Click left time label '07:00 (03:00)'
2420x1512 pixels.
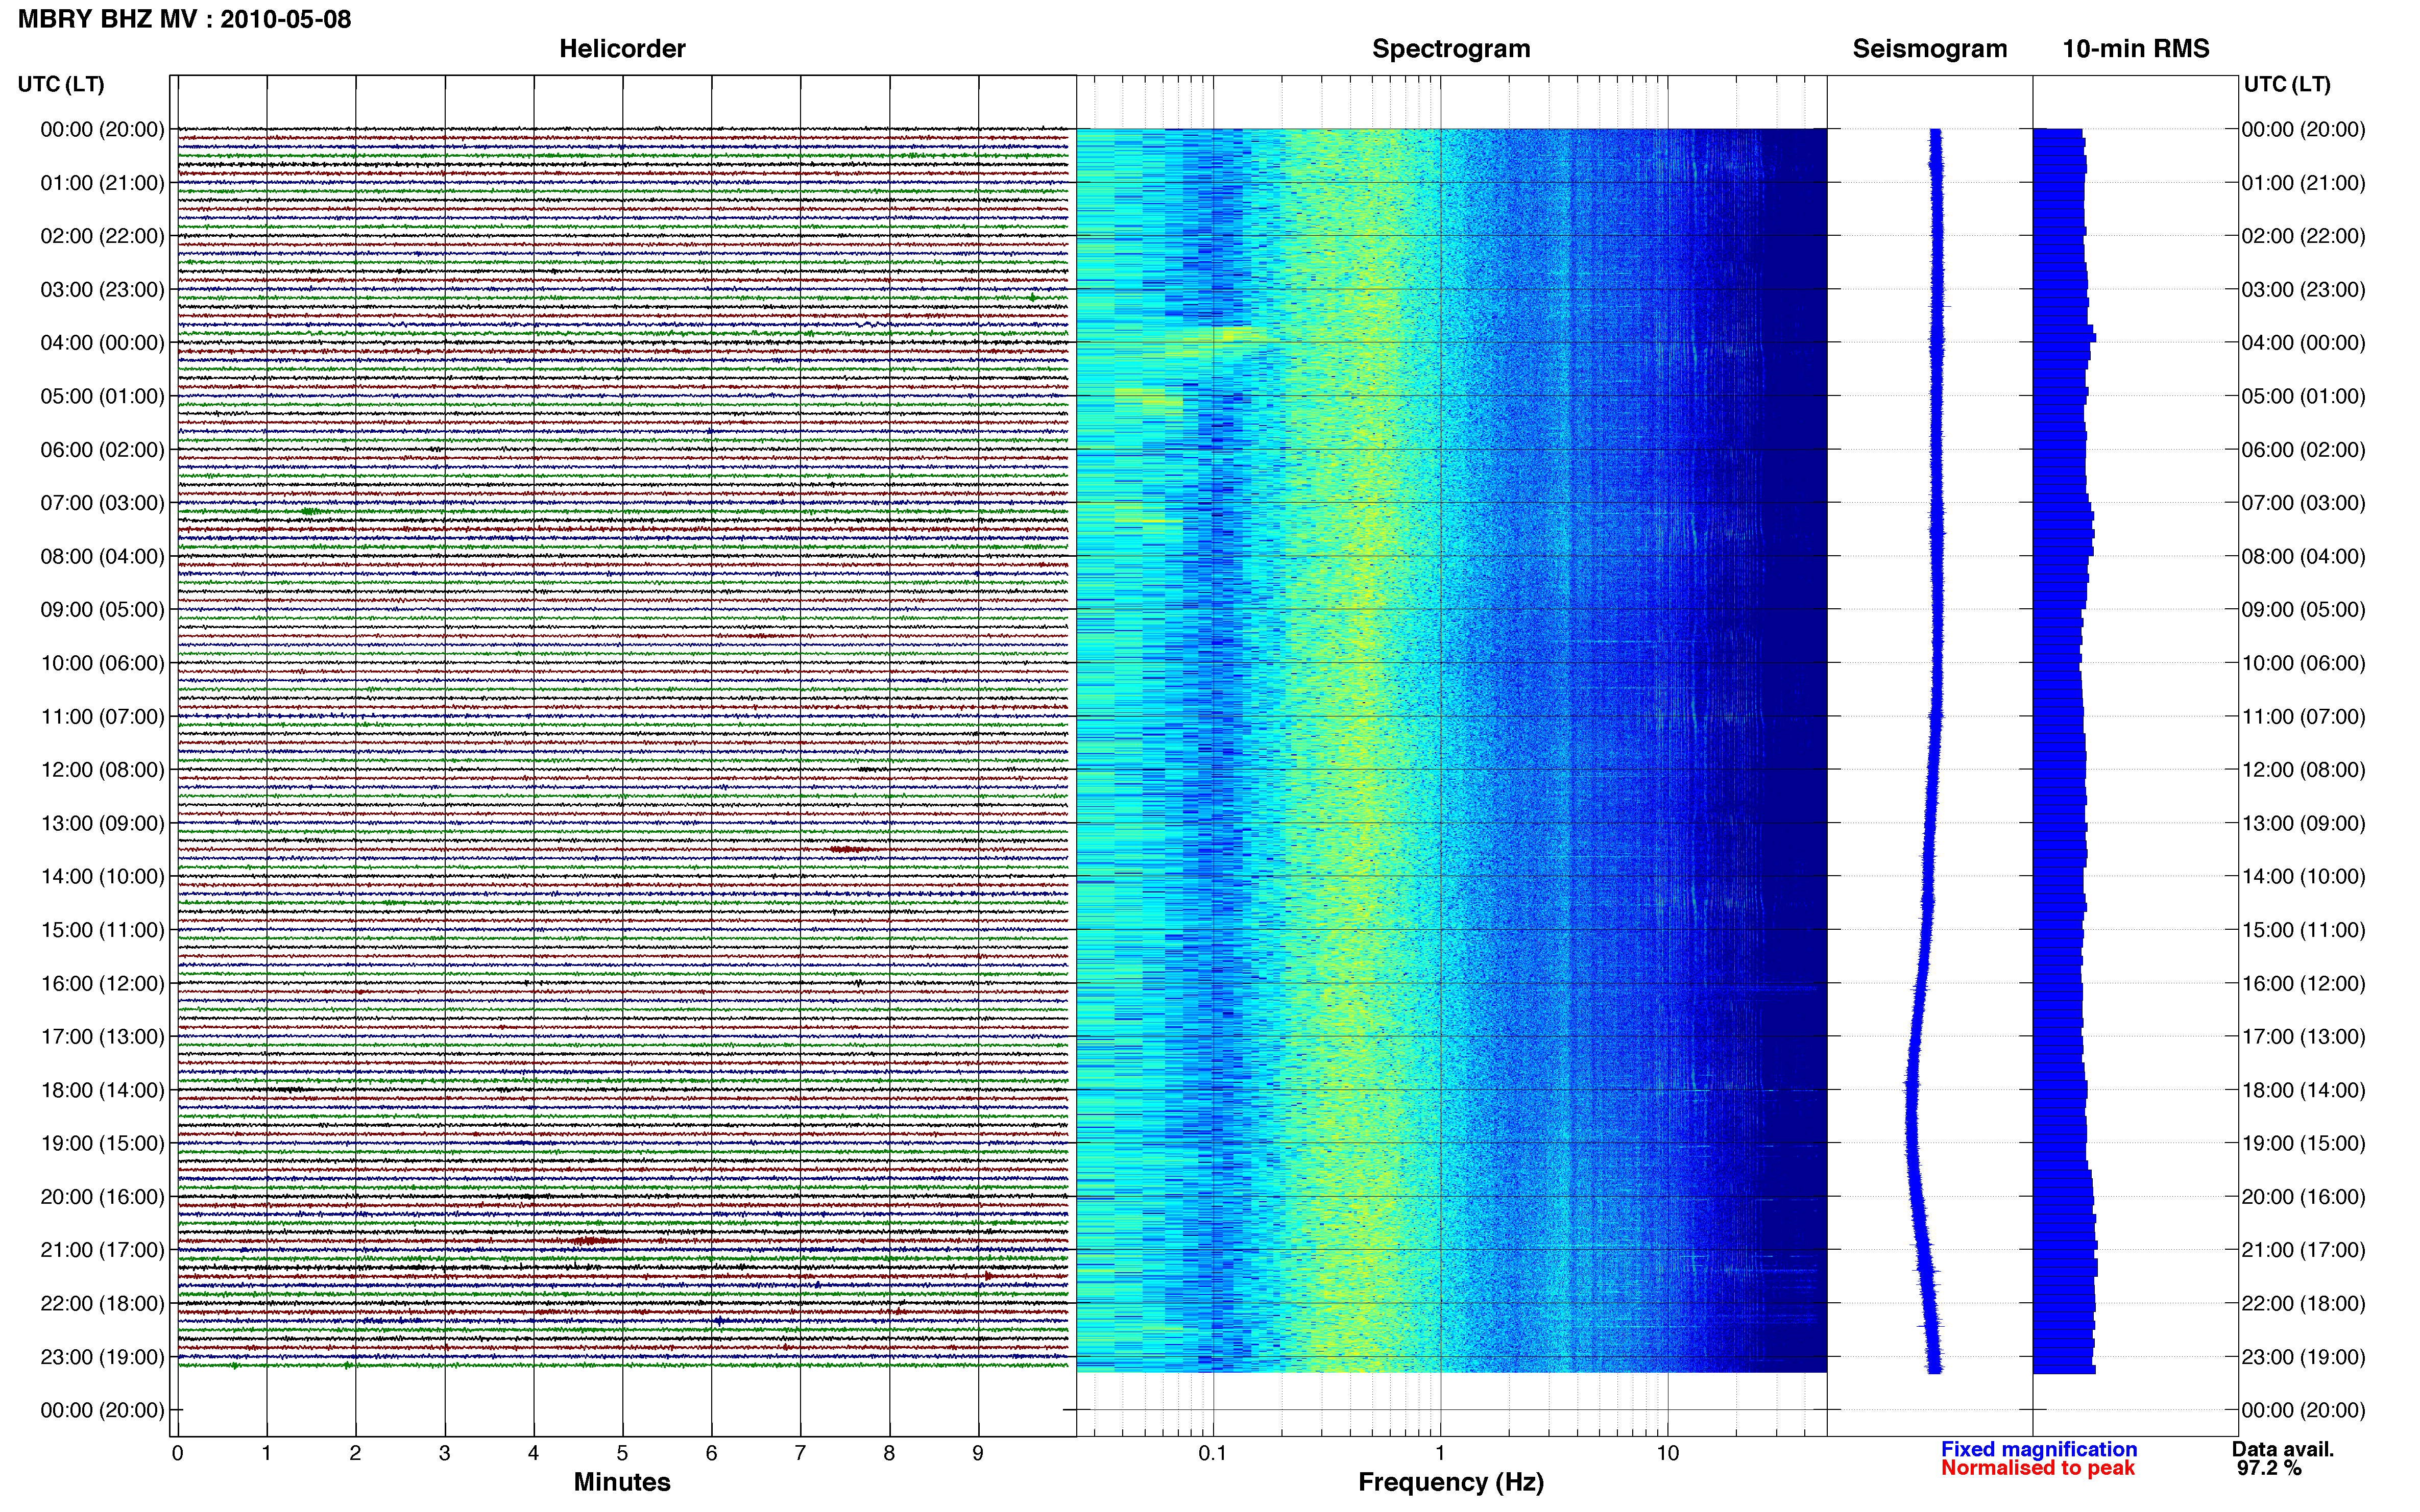102,502
